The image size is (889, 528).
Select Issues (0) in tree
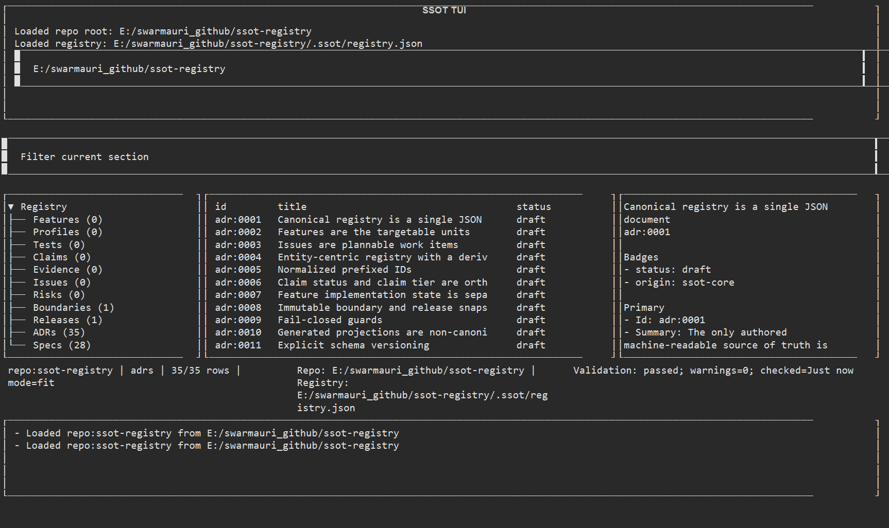pos(62,283)
